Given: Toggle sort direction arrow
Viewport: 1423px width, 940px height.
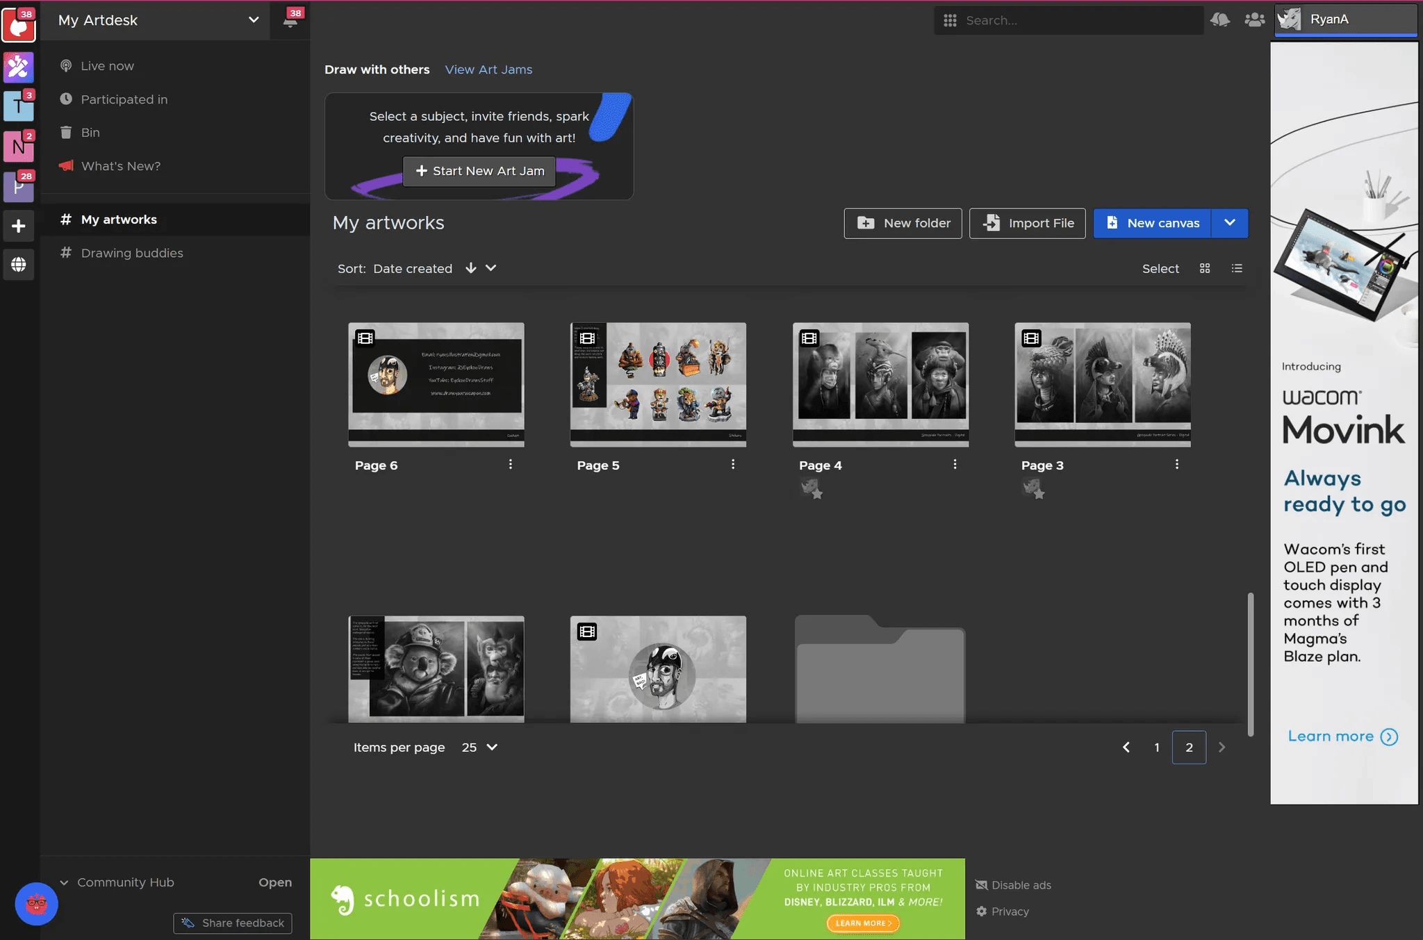Looking at the screenshot, I should (470, 268).
